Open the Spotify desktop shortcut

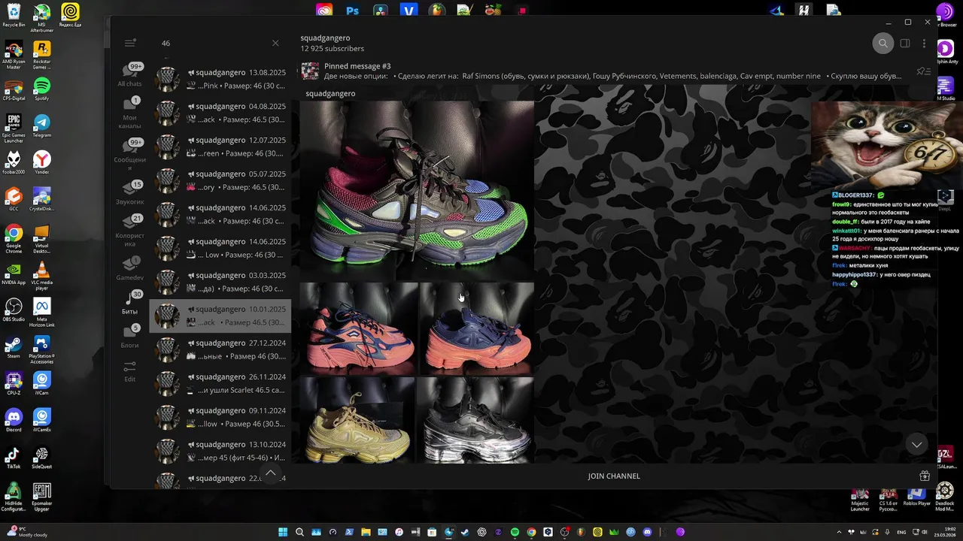click(42, 89)
